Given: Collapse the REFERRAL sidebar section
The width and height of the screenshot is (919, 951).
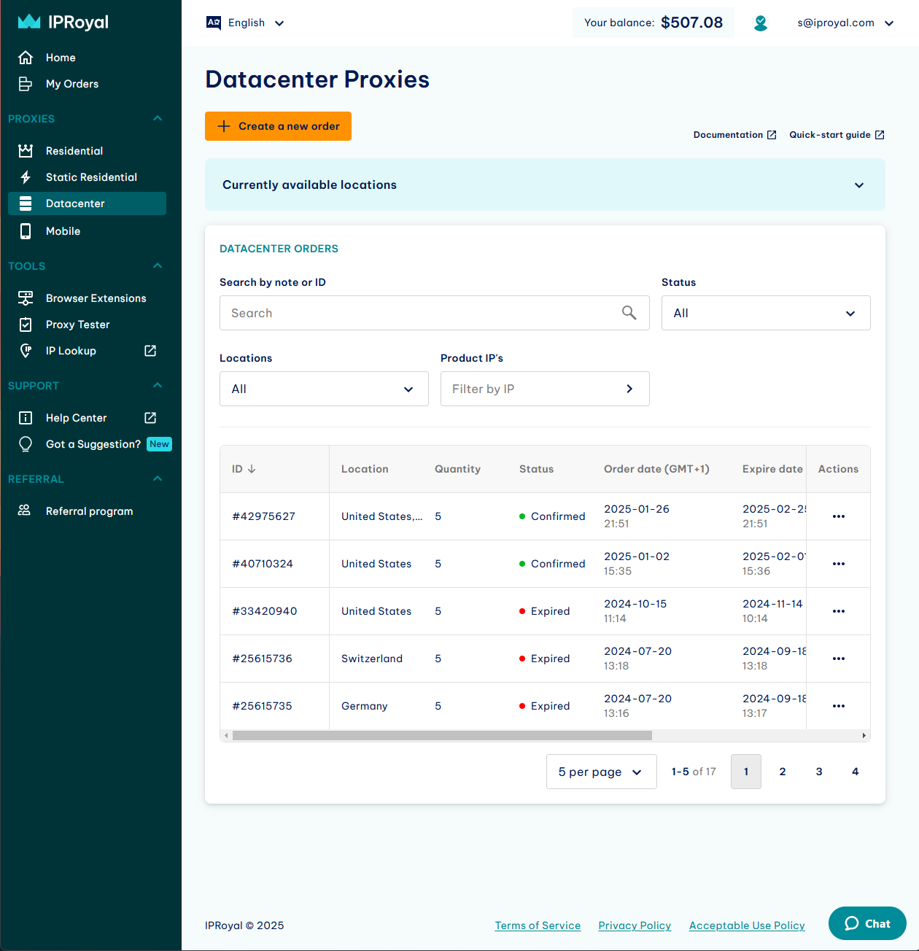Looking at the screenshot, I should [x=158, y=478].
